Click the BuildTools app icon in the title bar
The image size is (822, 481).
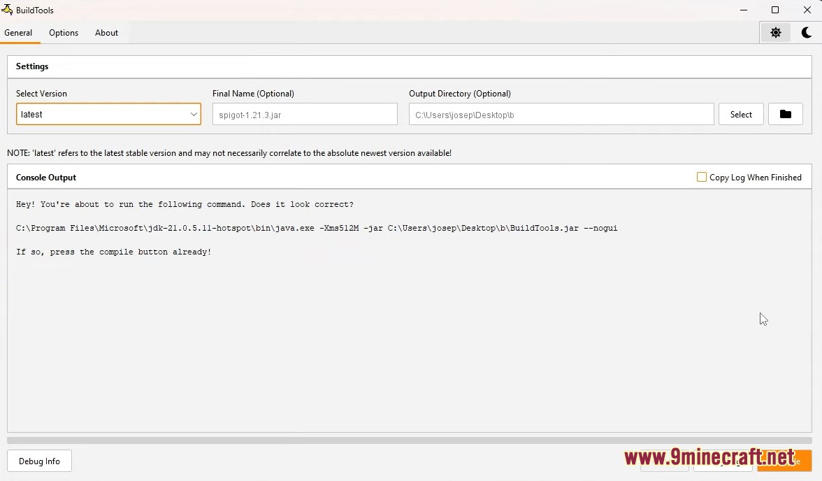[7, 10]
